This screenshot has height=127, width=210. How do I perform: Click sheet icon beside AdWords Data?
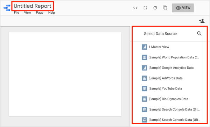point(144,78)
